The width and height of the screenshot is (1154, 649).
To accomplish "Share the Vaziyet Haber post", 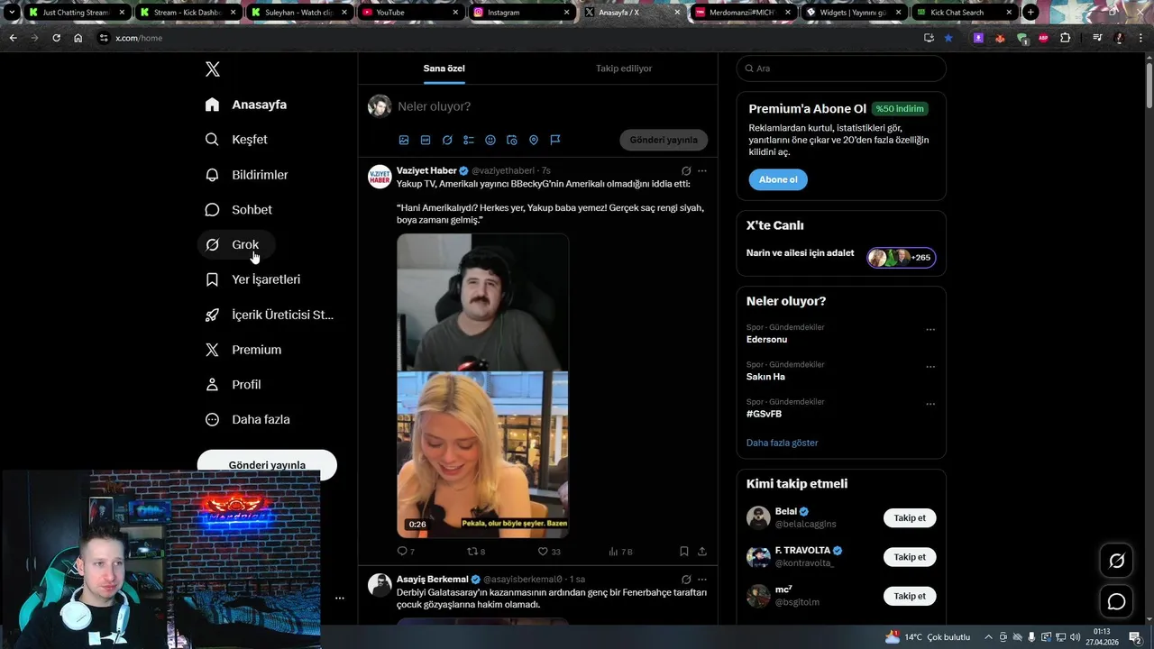I will coord(702,551).
